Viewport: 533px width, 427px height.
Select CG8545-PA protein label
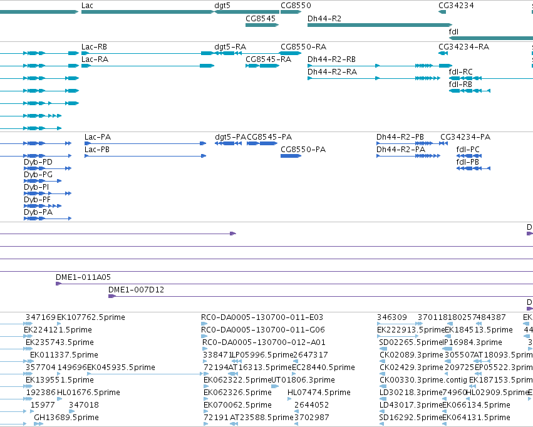click(x=269, y=137)
